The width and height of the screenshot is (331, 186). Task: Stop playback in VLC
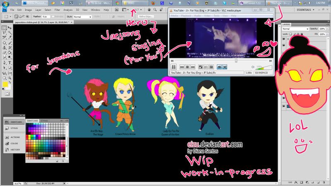[x=187, y=67]
